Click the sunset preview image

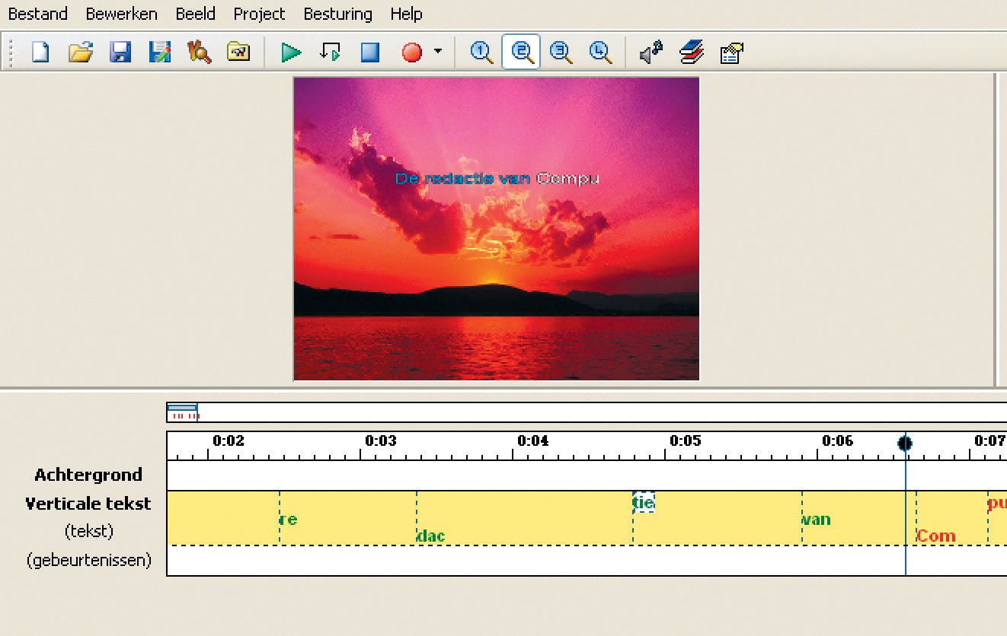click(x=497, y=228)
